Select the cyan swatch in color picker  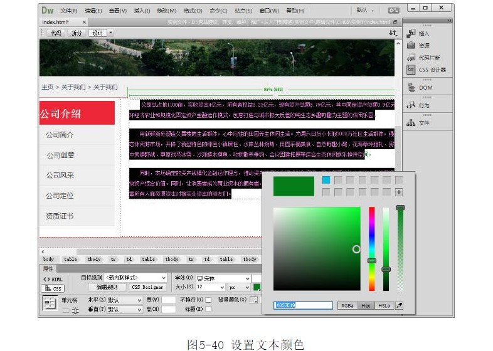[326, 180]
